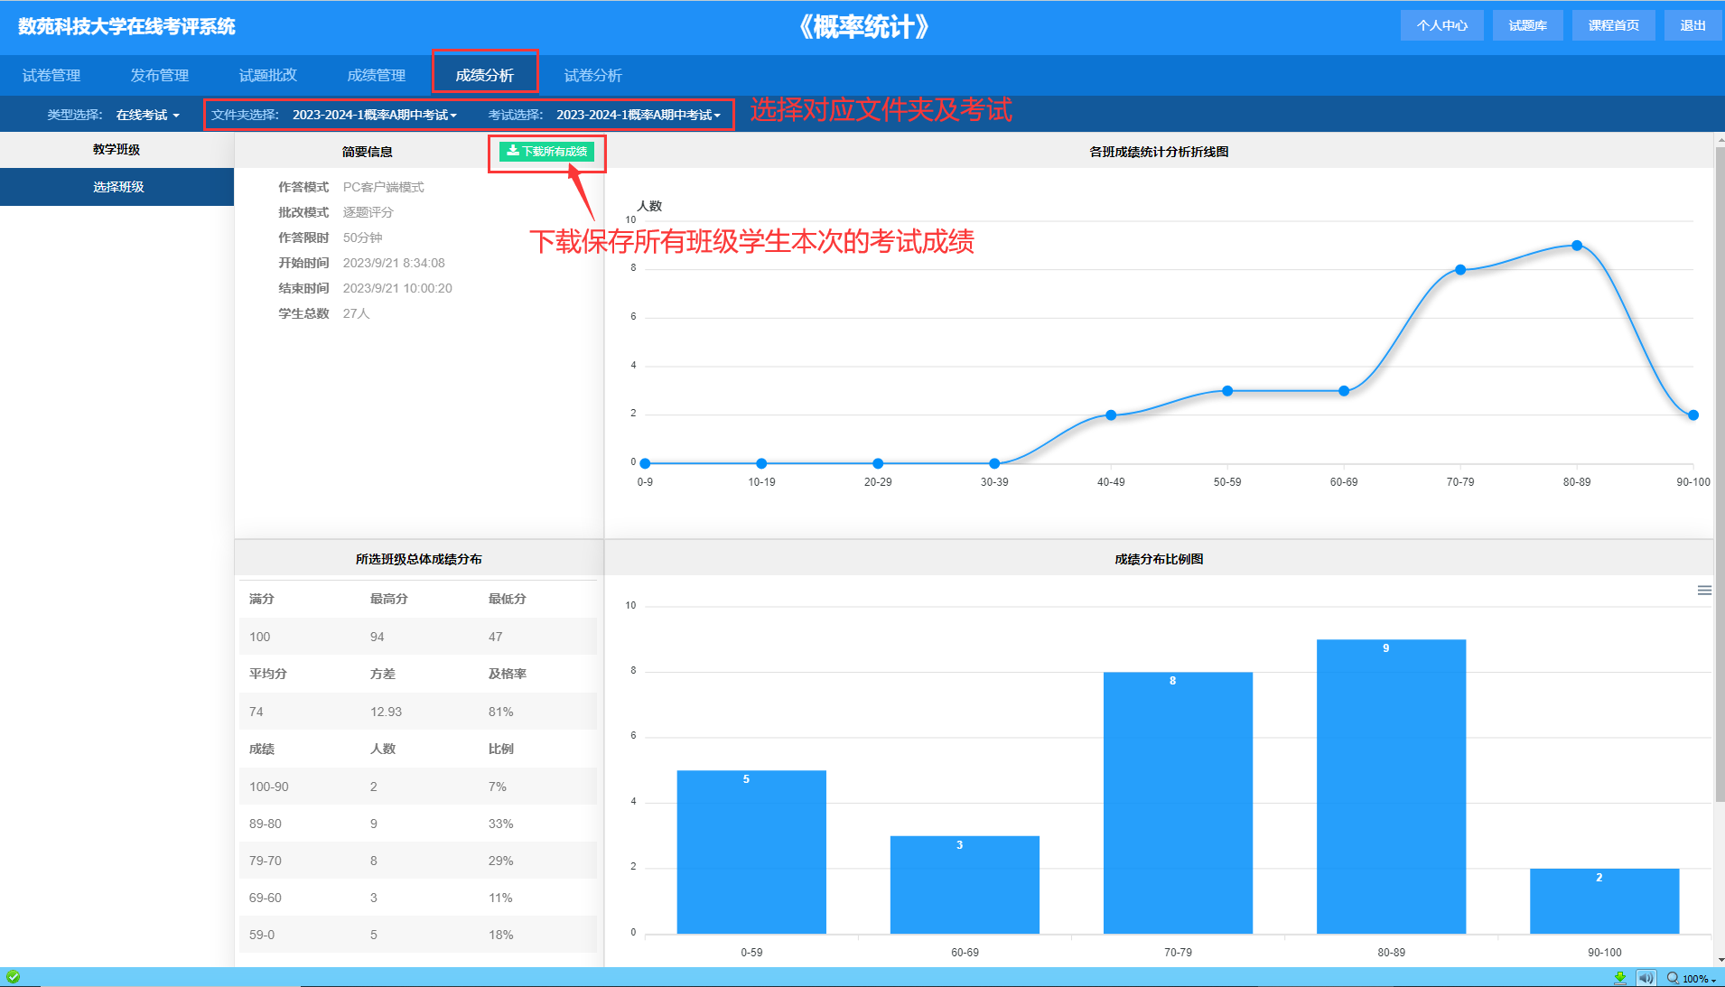Click the start time value 2023/9/21 8:34:08
This screenshot has height=987, width=1725.
click(x=394, y=263)
